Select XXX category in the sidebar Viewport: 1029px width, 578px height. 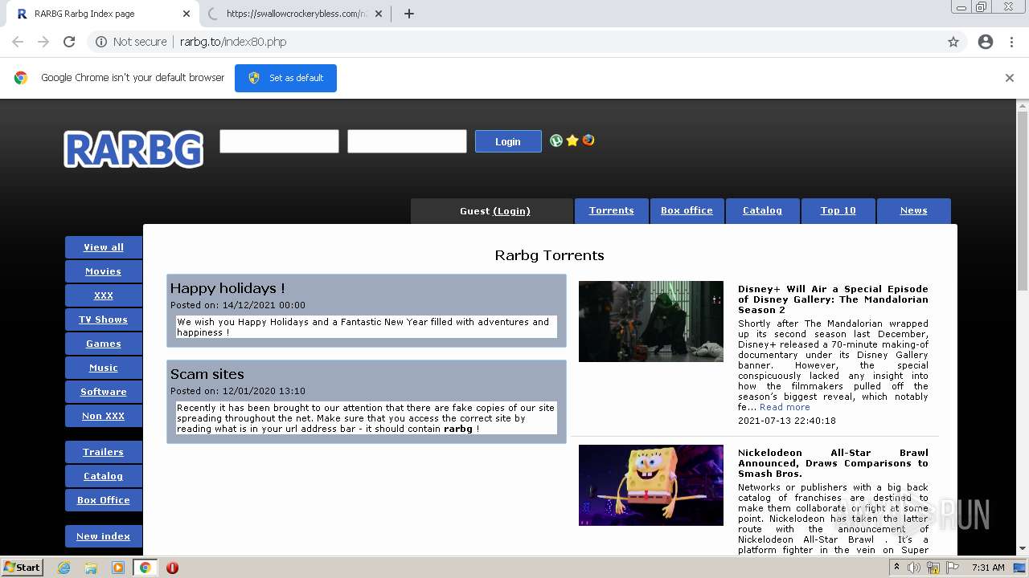(104, 295)
